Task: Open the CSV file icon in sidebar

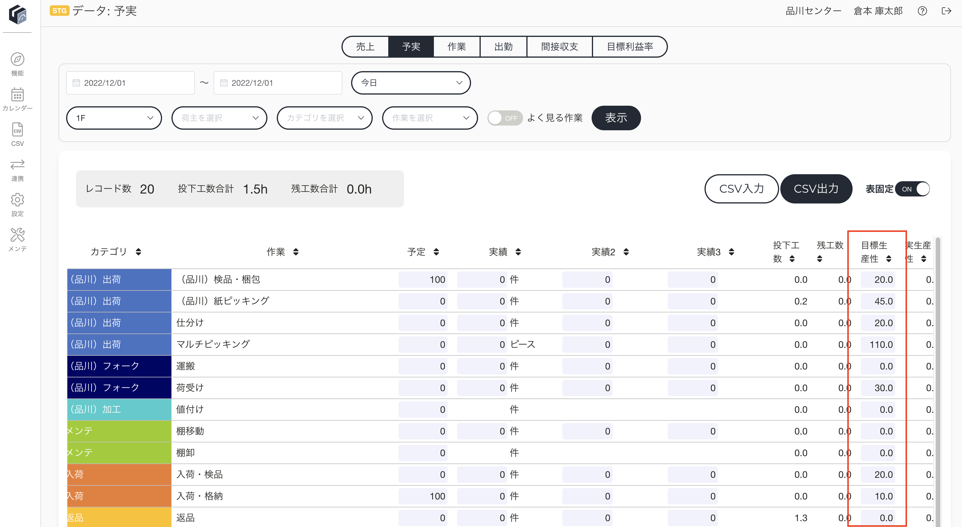Action: pos(17,130)
